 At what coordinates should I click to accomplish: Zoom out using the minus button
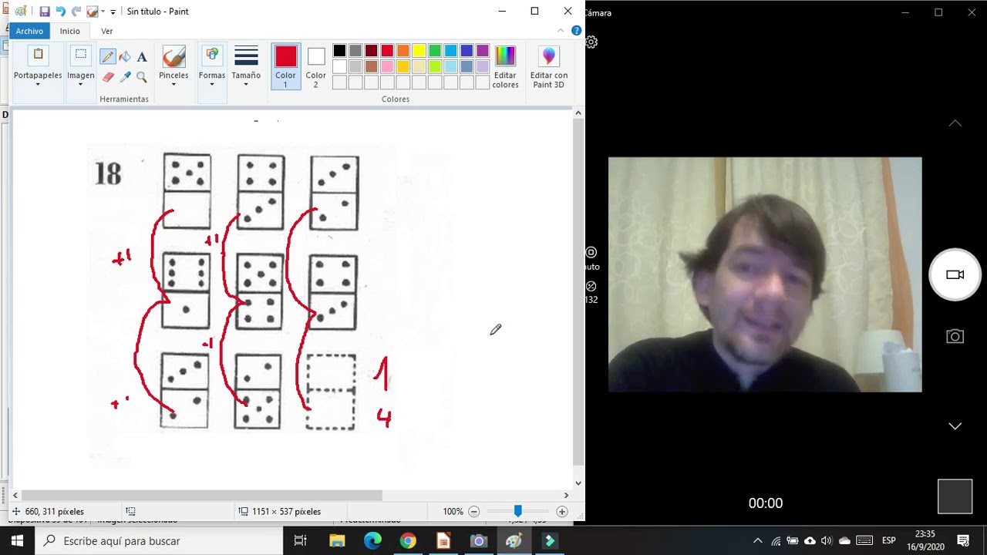[x=474, y=511]
